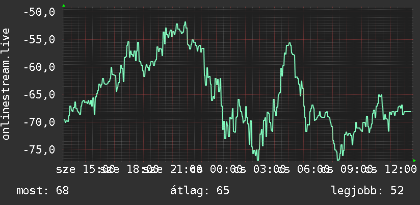Select the onlinestream.live vertical axis title
Screen dimensions: 420x205
6,84
